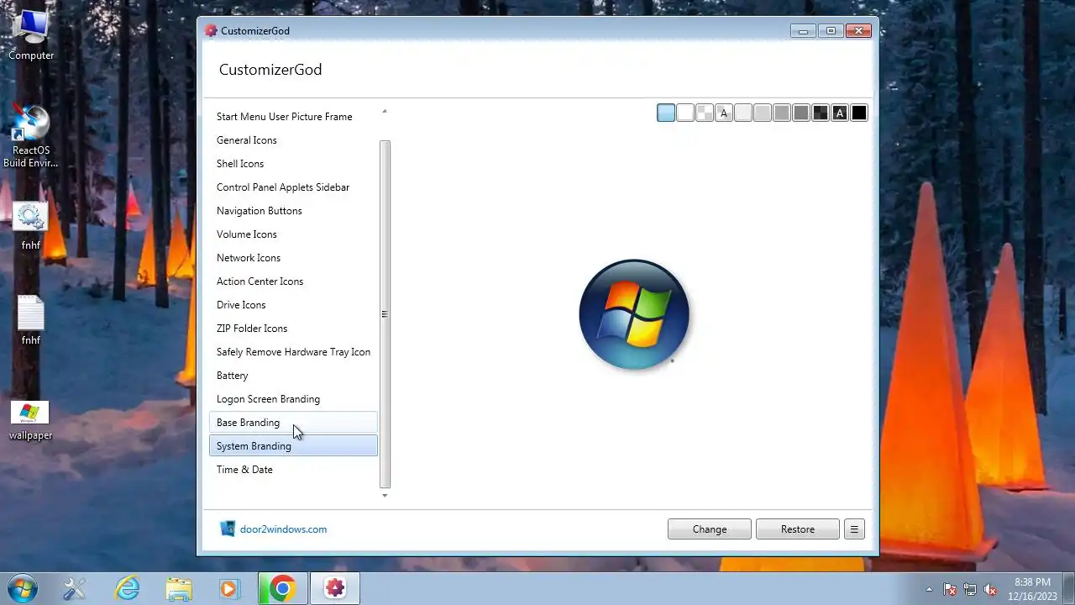The width and height of the screenshot is (1075, 605).
Task: Select Network Icons in the list
Action: coord(293,258)
